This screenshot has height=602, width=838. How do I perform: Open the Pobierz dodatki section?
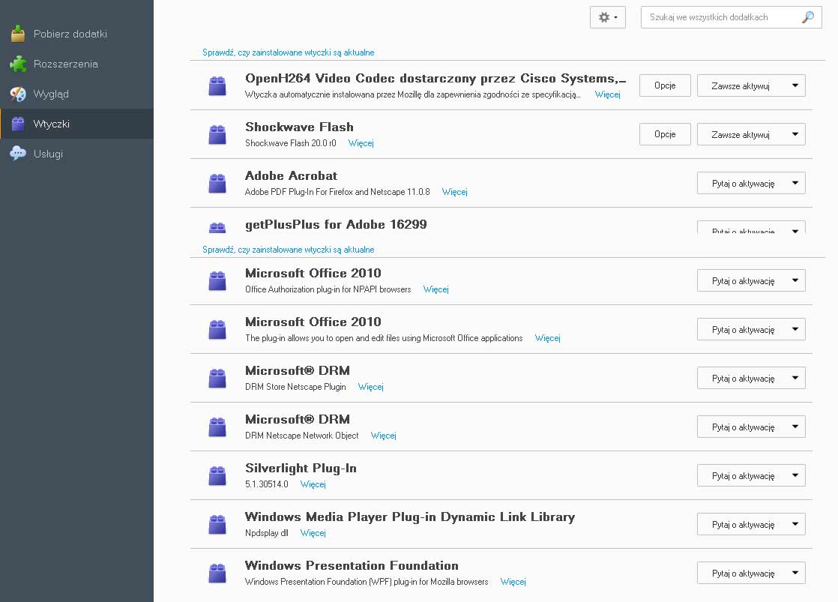(76, 34)
